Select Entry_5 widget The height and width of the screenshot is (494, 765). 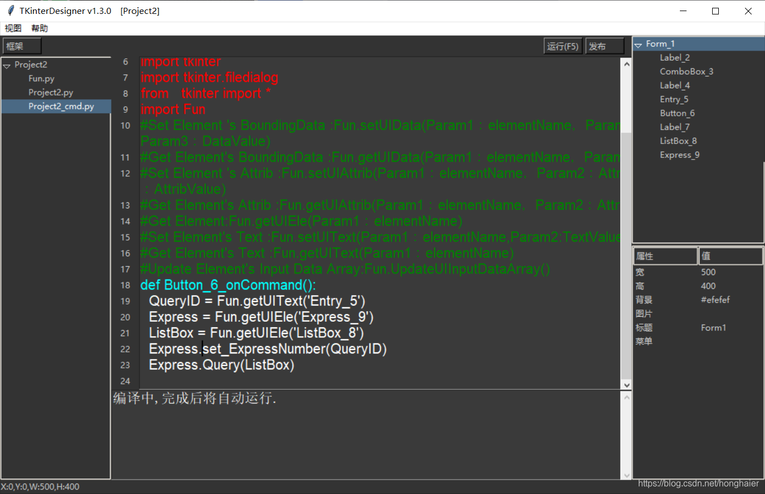click(674, 99)
